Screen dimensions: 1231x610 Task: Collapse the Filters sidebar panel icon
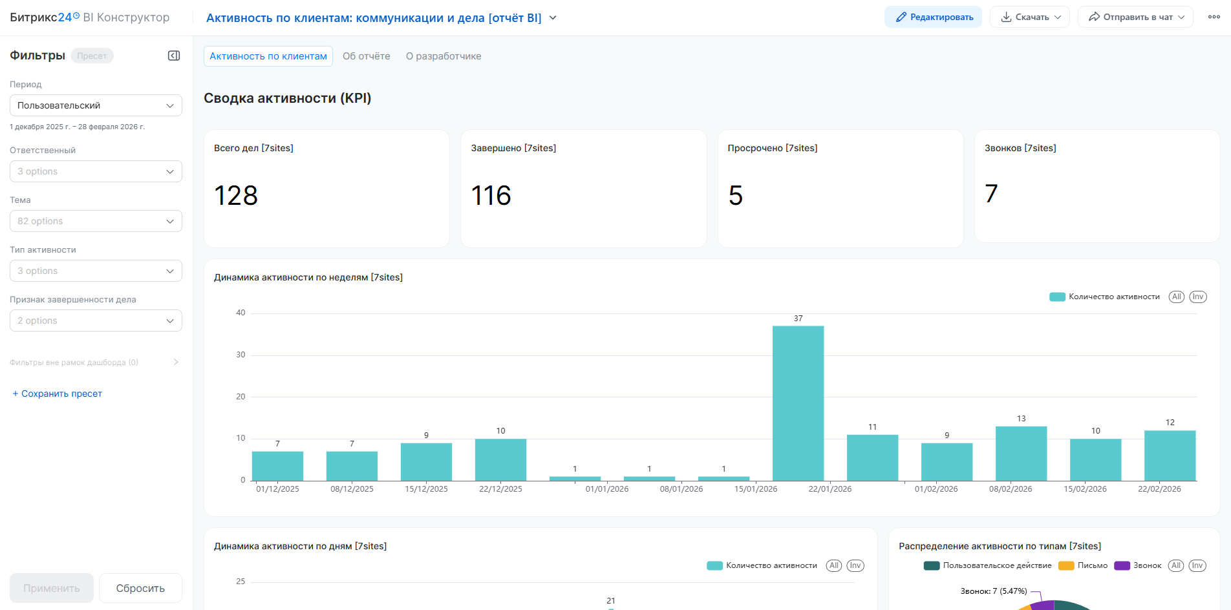click(x=173, y=56)
